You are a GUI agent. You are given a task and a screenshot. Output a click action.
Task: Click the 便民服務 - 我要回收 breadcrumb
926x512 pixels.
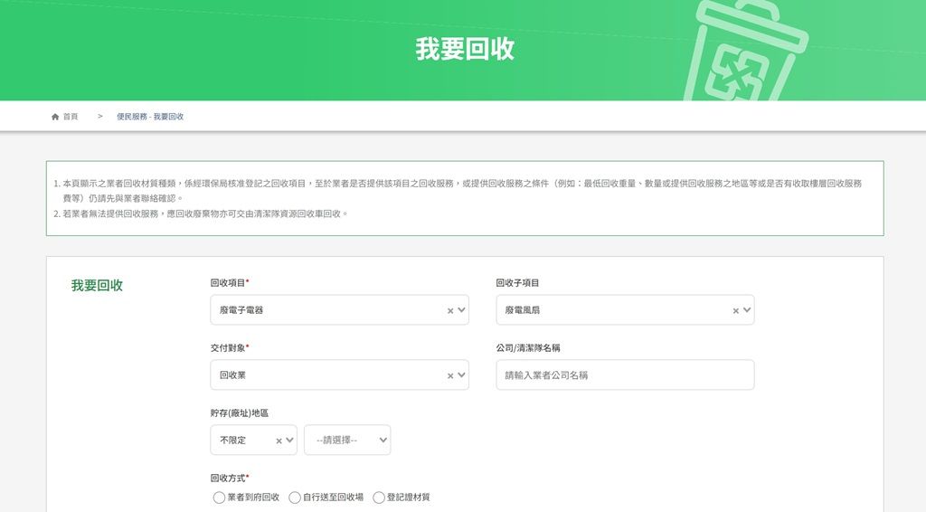tap(150, 117)
